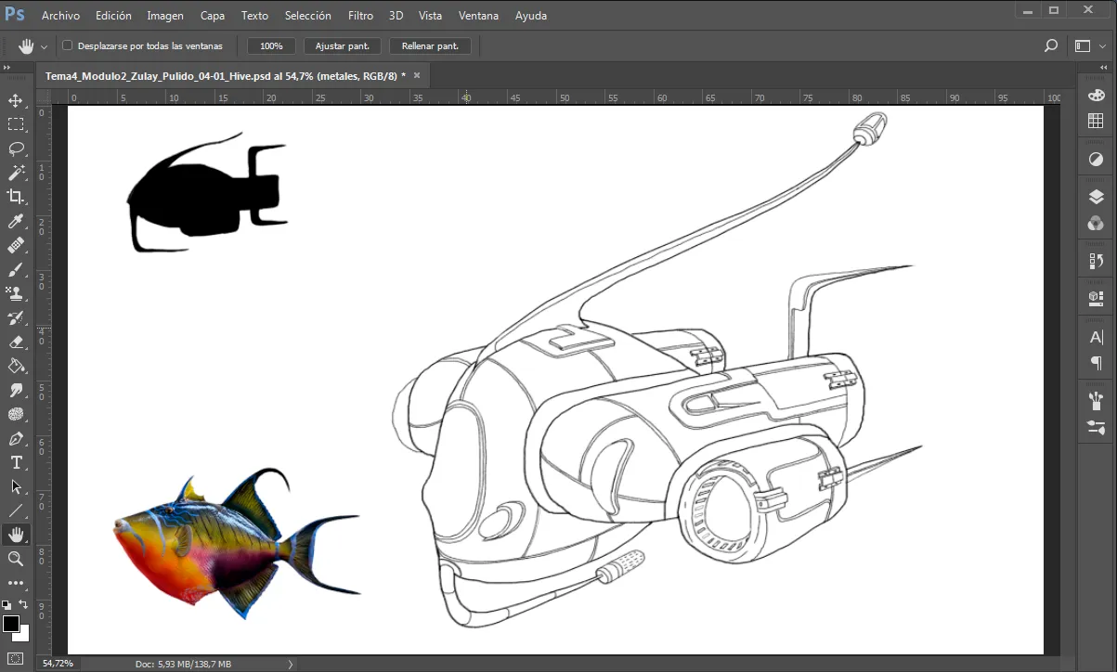Image resolution: width=1117 pixels, height=672 pixels.
Task: Select the Crop tool
Action: (x=16, y=197)
